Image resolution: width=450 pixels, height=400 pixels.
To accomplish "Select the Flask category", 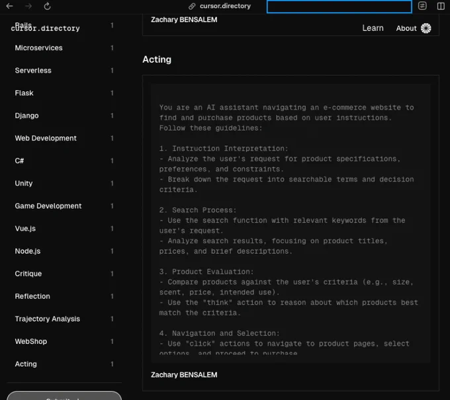I will click(x=24, y=93).
